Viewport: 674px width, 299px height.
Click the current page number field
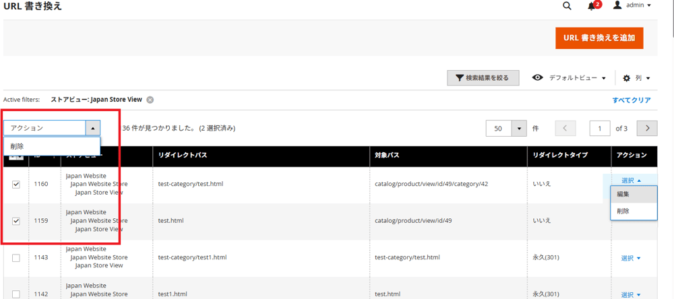tap(600, 128)
